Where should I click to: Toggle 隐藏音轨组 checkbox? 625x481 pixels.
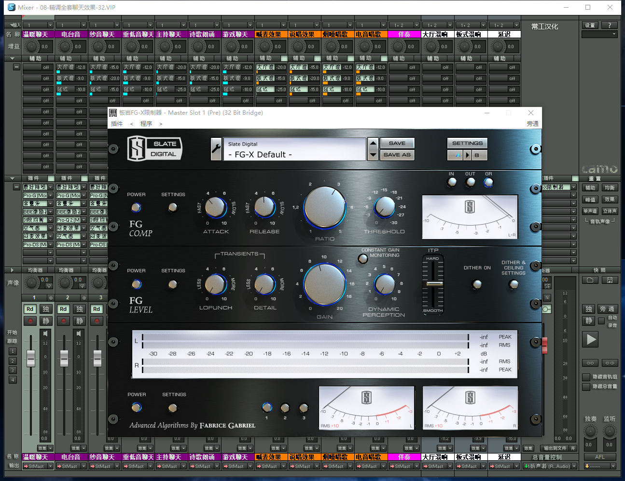(586, 377)
